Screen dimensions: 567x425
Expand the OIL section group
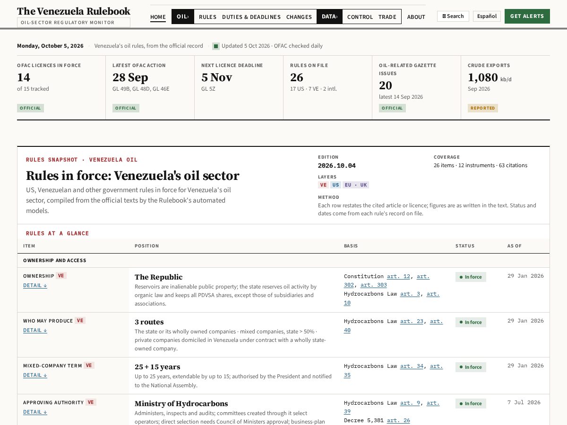click(x=183, y=17)
